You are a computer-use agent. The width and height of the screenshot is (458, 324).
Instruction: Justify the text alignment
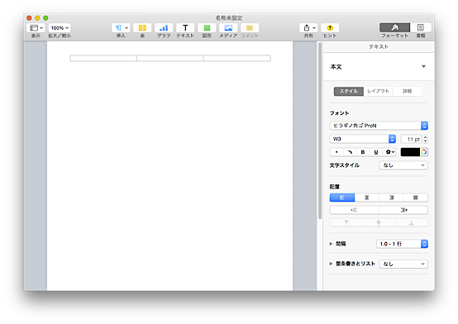[x=416, y=198]
